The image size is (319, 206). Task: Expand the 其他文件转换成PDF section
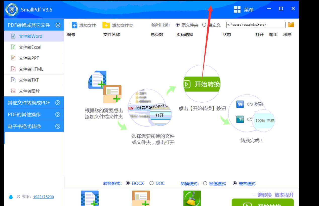(x=58, y=103)
